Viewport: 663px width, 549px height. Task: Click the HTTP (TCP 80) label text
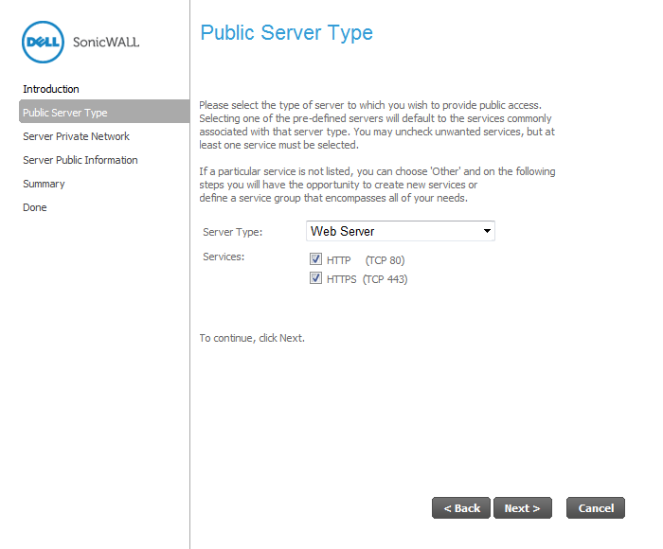(366, 260)
